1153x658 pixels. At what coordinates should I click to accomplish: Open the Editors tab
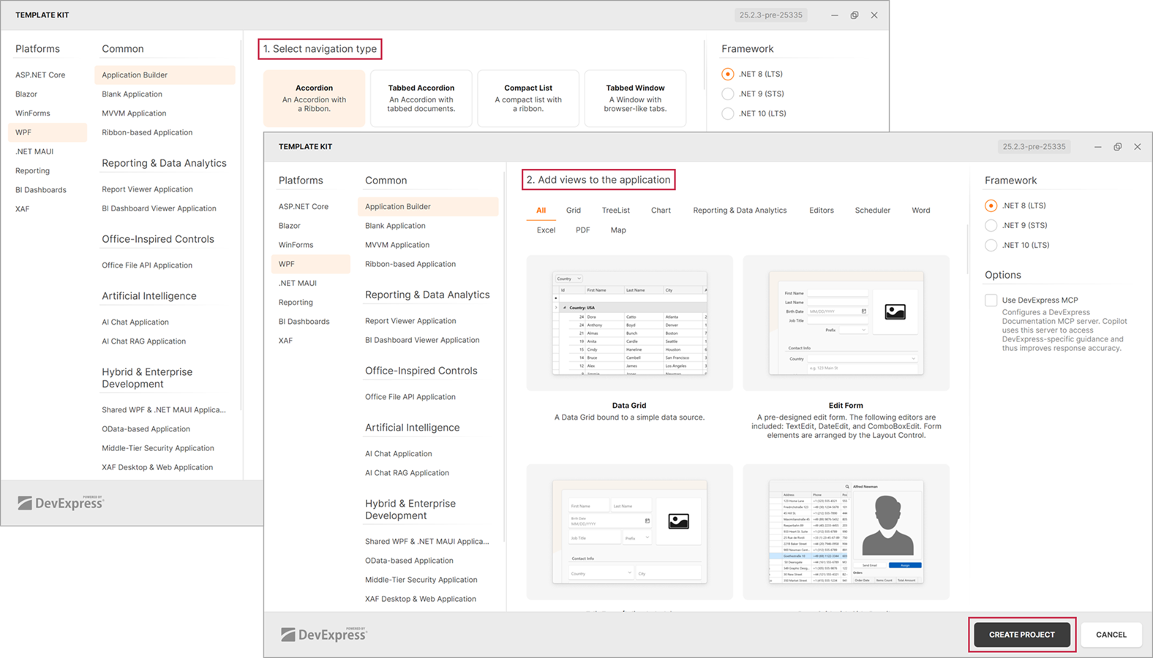[821, 211]
